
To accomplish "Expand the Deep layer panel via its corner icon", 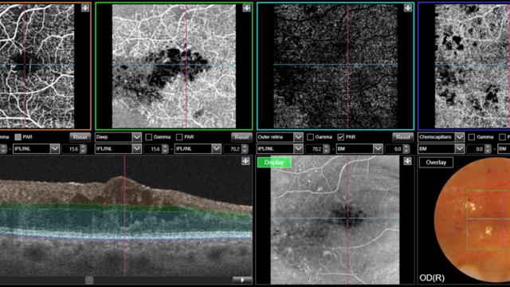I will tap(246, 8).
